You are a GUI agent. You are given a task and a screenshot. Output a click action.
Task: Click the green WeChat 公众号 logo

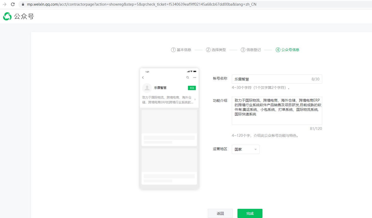point(7,16)
